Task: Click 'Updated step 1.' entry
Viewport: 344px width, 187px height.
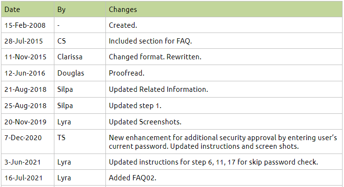Action: (135, 106)
